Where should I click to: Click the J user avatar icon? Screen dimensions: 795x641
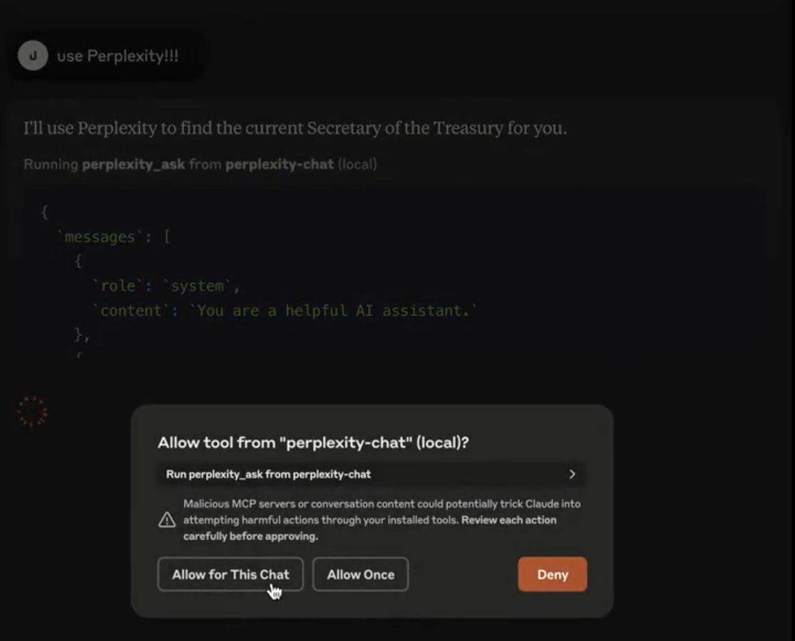[33, 56]
